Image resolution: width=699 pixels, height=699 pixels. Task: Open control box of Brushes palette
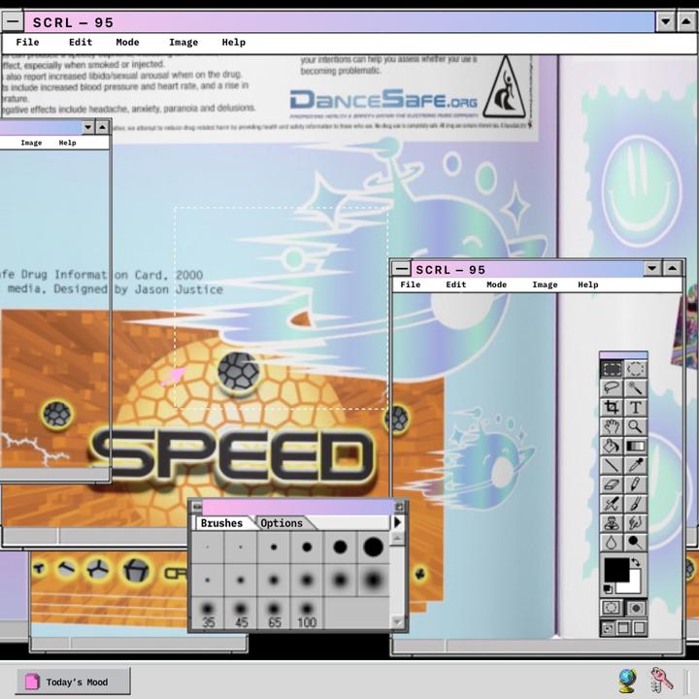[196, 507]
